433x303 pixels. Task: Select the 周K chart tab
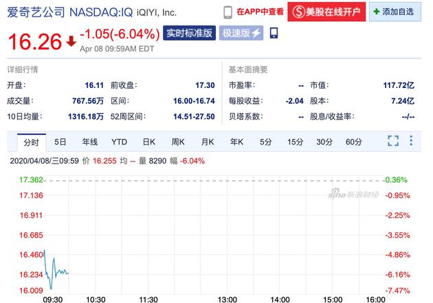tap(178, 142)
